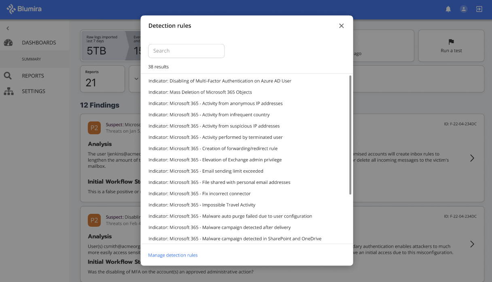
Task: Click the Run a test flag icon
Action: pyautogui.click(x=451, y=42)
